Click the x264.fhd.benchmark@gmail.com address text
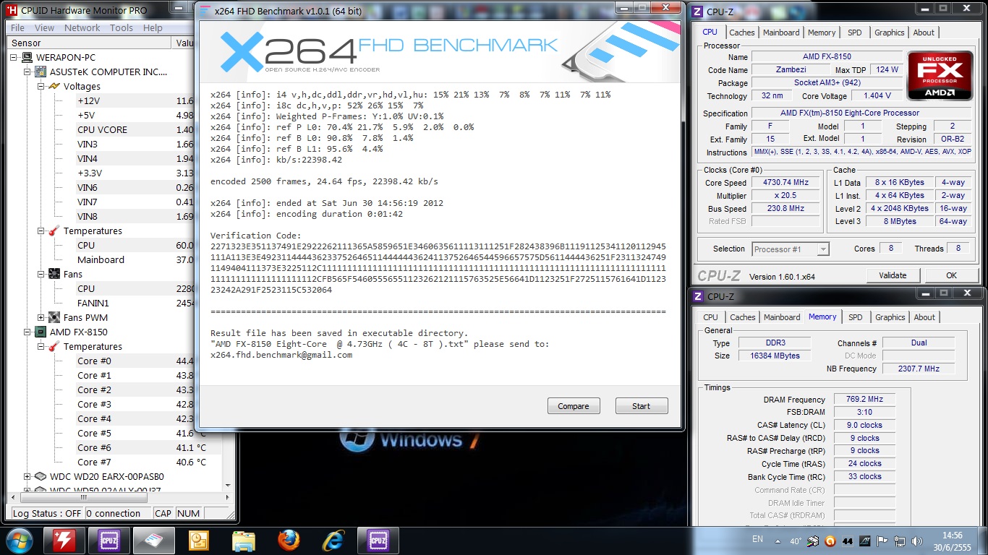The height and width of the screenshot is (555, 988). [281, 355]
